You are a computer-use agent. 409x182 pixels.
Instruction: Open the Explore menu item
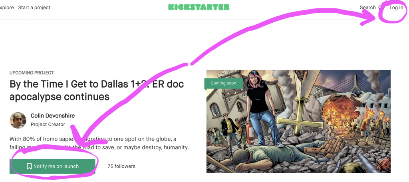(x=7, y=8)
